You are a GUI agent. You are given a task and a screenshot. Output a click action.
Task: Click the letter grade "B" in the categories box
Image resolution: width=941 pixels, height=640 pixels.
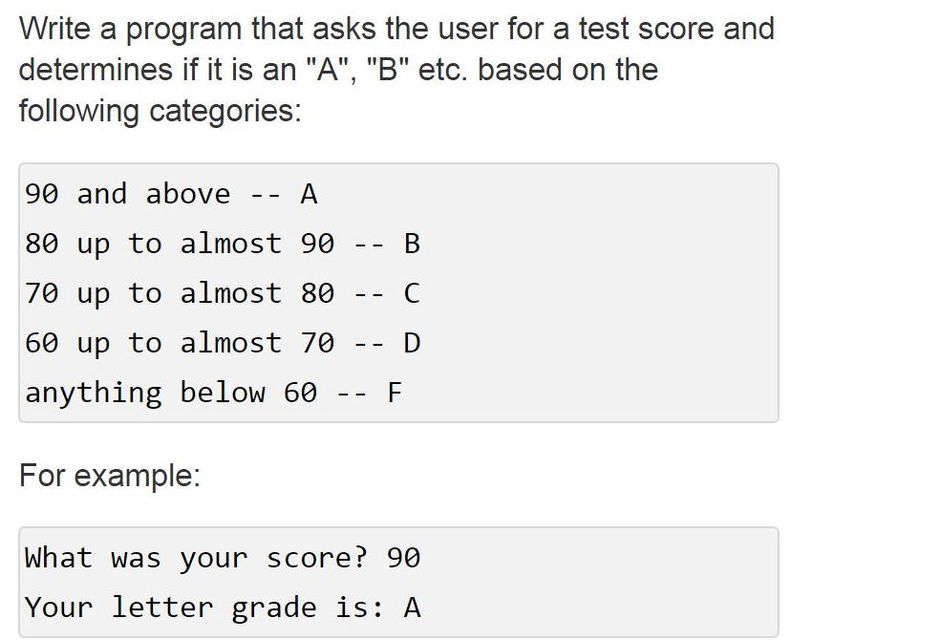pos(412,245)
